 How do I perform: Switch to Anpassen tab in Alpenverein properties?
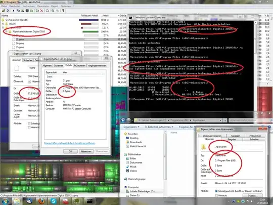tap(236, 136)
